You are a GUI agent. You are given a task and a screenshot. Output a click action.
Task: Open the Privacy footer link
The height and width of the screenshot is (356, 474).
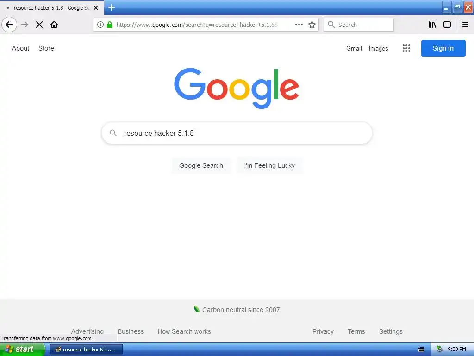pos(323,331)
